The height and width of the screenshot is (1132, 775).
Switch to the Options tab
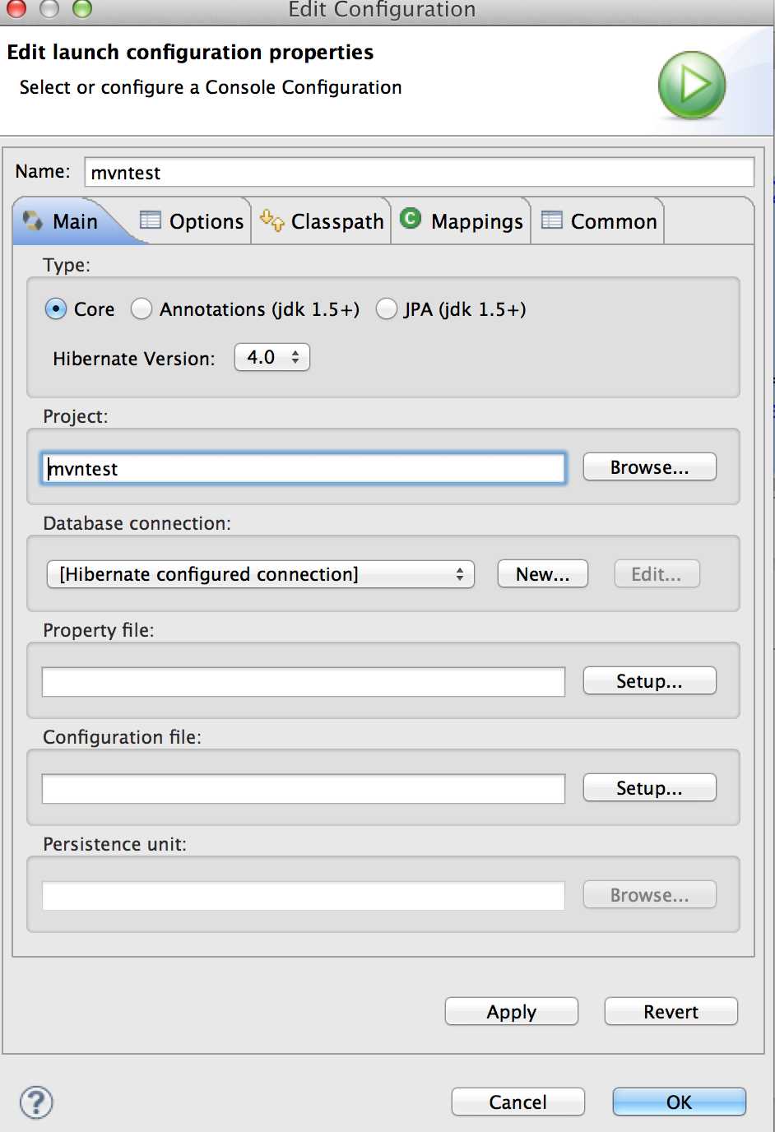click(193, 221)
